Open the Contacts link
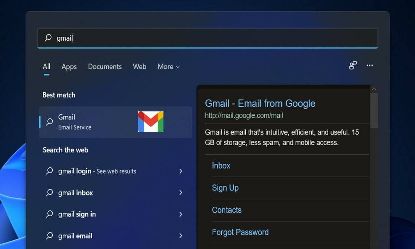Image resolution: width=415 pixels, height=249 pixels. [227, 210]
